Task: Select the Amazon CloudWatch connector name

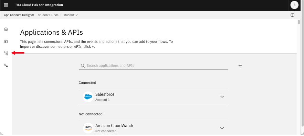Action: pos(114,126)
